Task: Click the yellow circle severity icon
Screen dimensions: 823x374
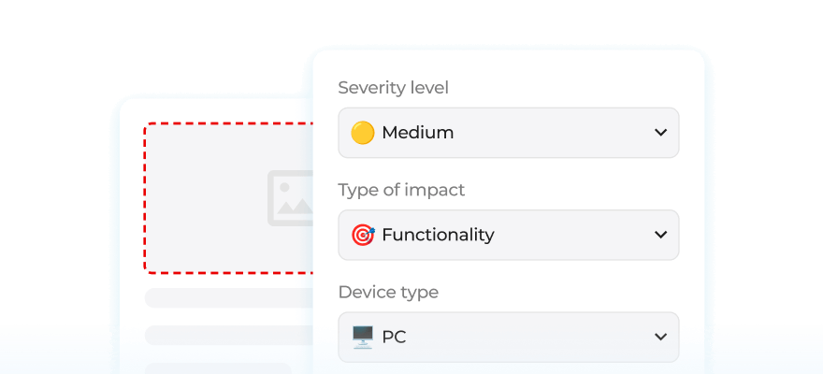Action: click(362, 133)
